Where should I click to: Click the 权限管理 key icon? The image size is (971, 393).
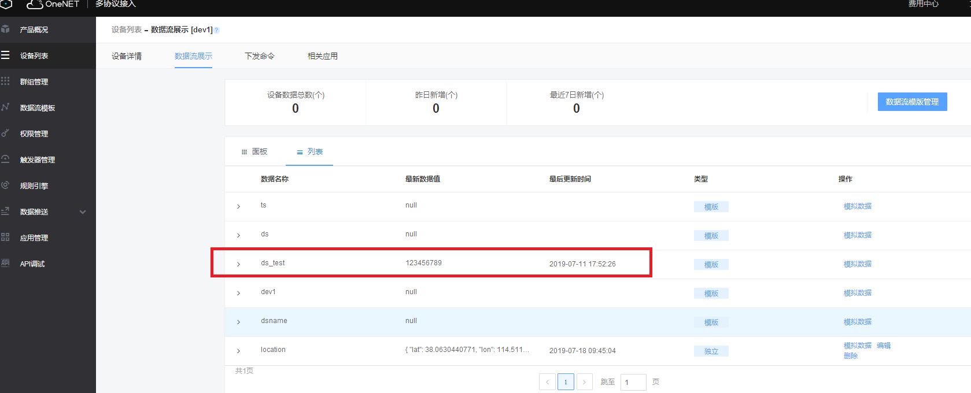pyautogui.click(x=5, y=133)
